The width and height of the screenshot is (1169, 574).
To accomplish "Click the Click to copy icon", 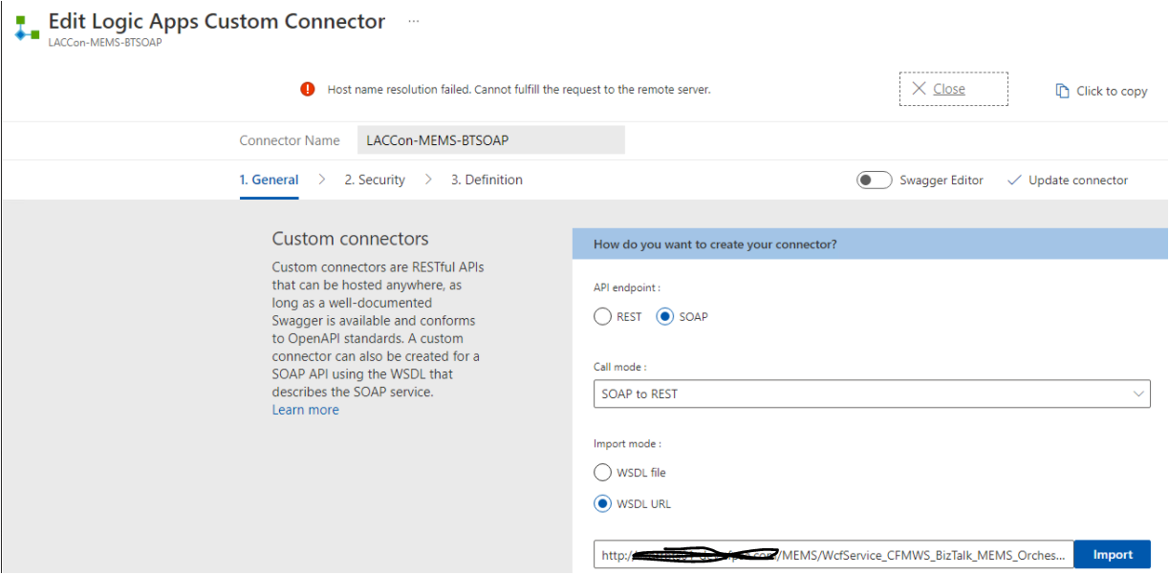I will pyautogui.click(x=1062, y=90).
